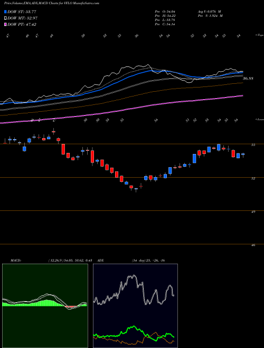
Task: Click the 'ADX' panel label
Action: (101, 260)
